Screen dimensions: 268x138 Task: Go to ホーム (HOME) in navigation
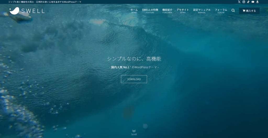pyautogui.click(x=134, y=11)
